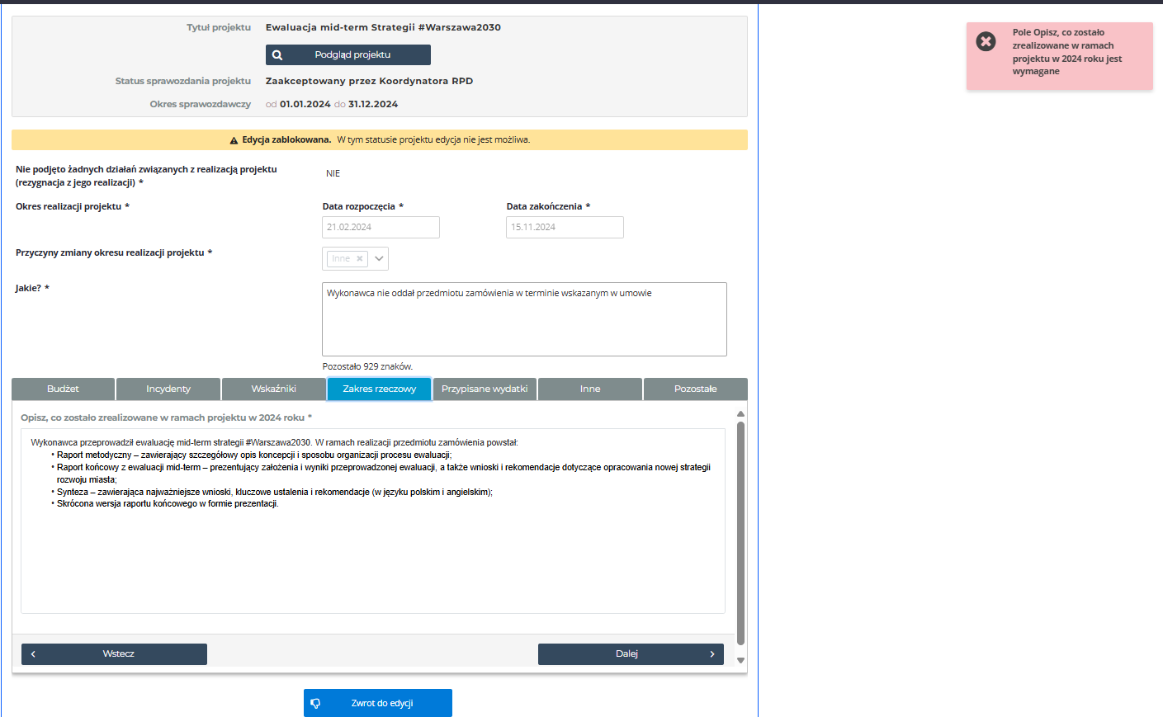Screen dimensions: 1163x717
Task: Remove the 'Inne' tag with its x
Action: (x=360, y=259)
